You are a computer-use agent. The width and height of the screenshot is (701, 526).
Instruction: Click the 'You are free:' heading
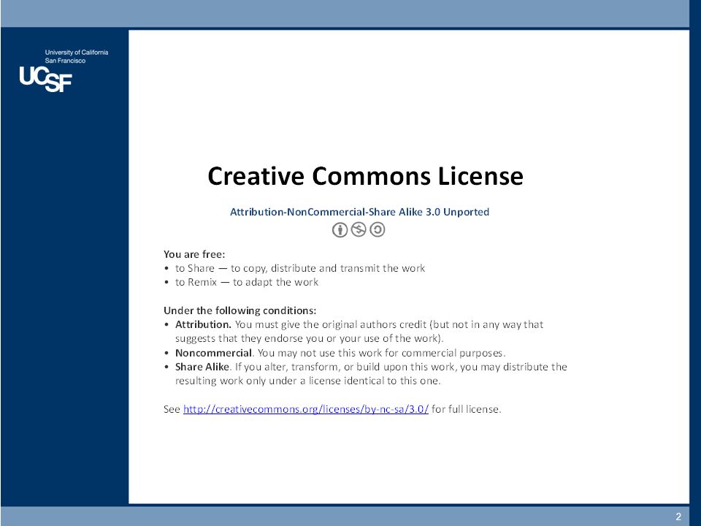click(194, 254)
